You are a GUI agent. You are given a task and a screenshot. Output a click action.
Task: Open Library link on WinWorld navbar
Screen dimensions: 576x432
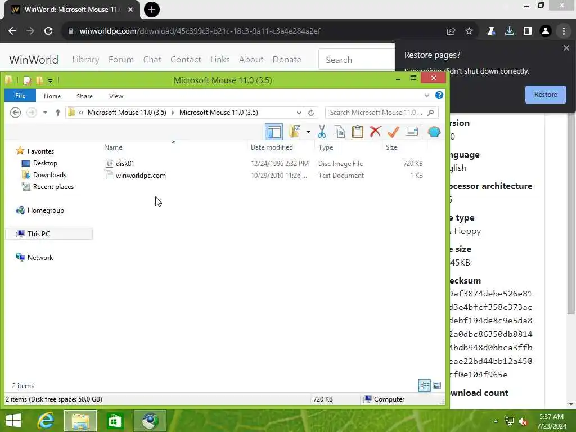(85, 60)
